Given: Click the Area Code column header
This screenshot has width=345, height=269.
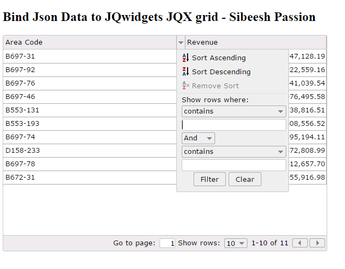Looking at the screenshot, I should (x=90, y=43).
